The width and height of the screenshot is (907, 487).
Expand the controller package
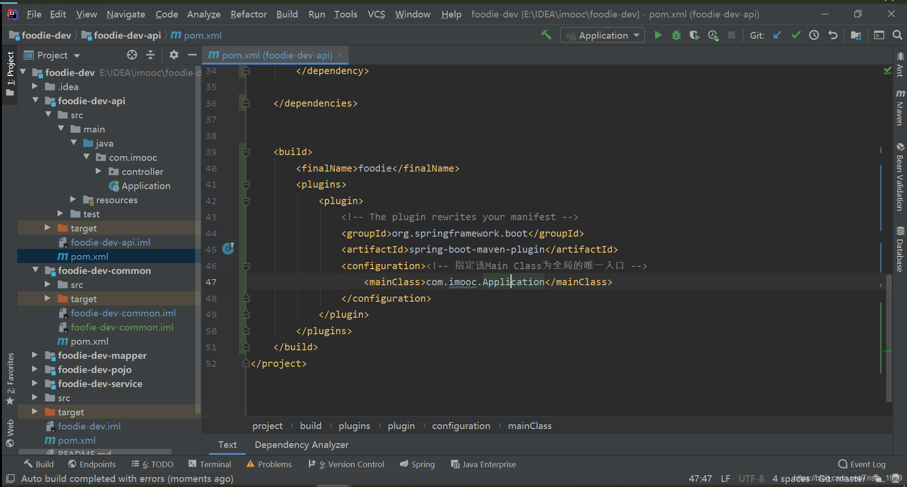click(98, 171)
